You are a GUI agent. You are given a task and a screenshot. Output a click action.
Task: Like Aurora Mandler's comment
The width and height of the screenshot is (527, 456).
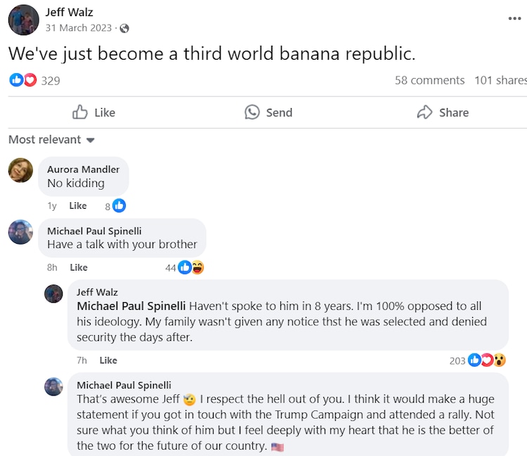[x=78, y=206]
